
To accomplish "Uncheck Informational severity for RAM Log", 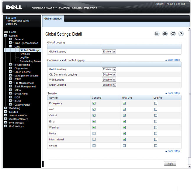I will (x=124, y=139).
